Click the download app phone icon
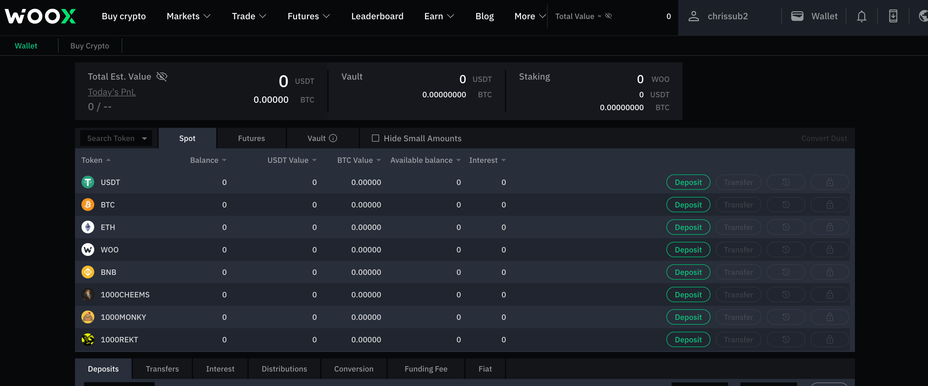The width and height of the screenshot is (928, 386). tap(893, 16)
